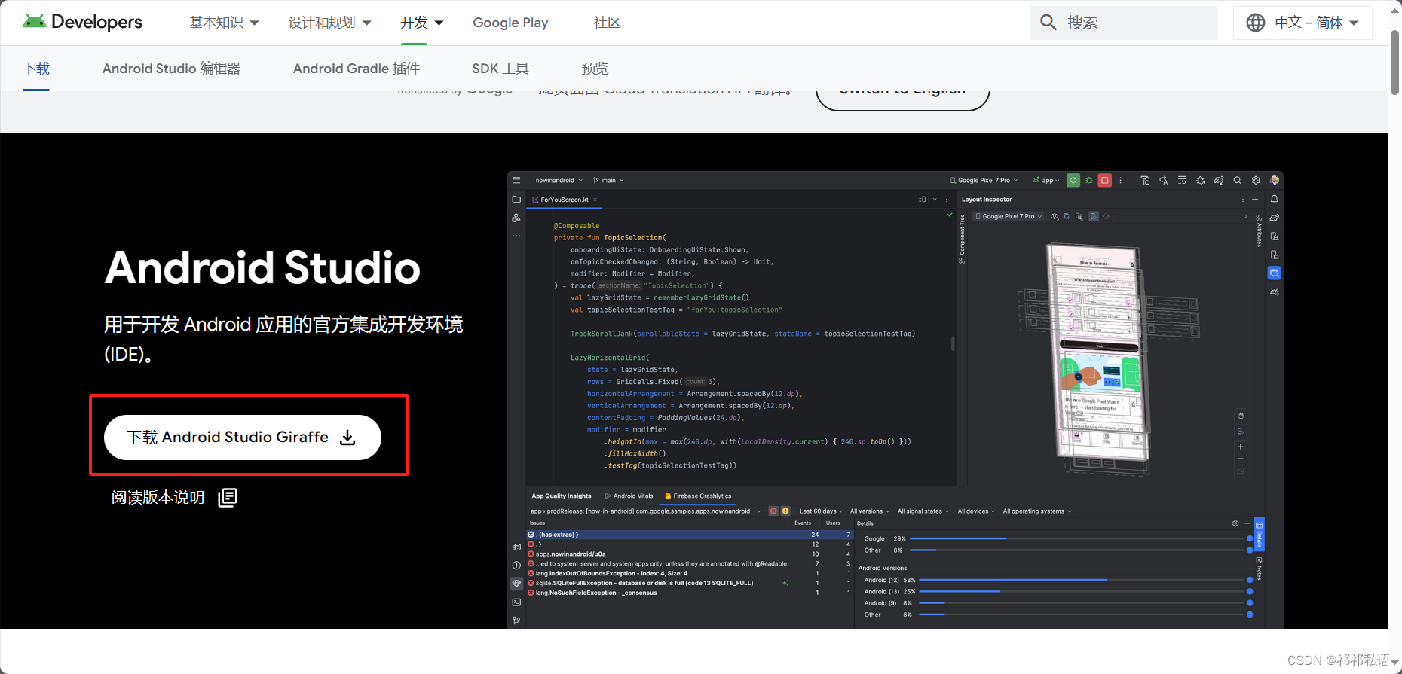Viewport: 1402px width, 674px height.
Task: Open the Terminal tool window icon
Action: 516,602
